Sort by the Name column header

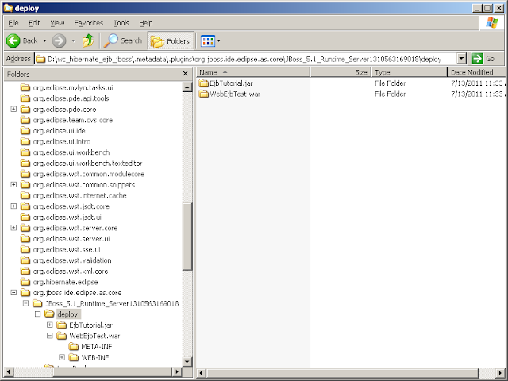click(253, 72)
